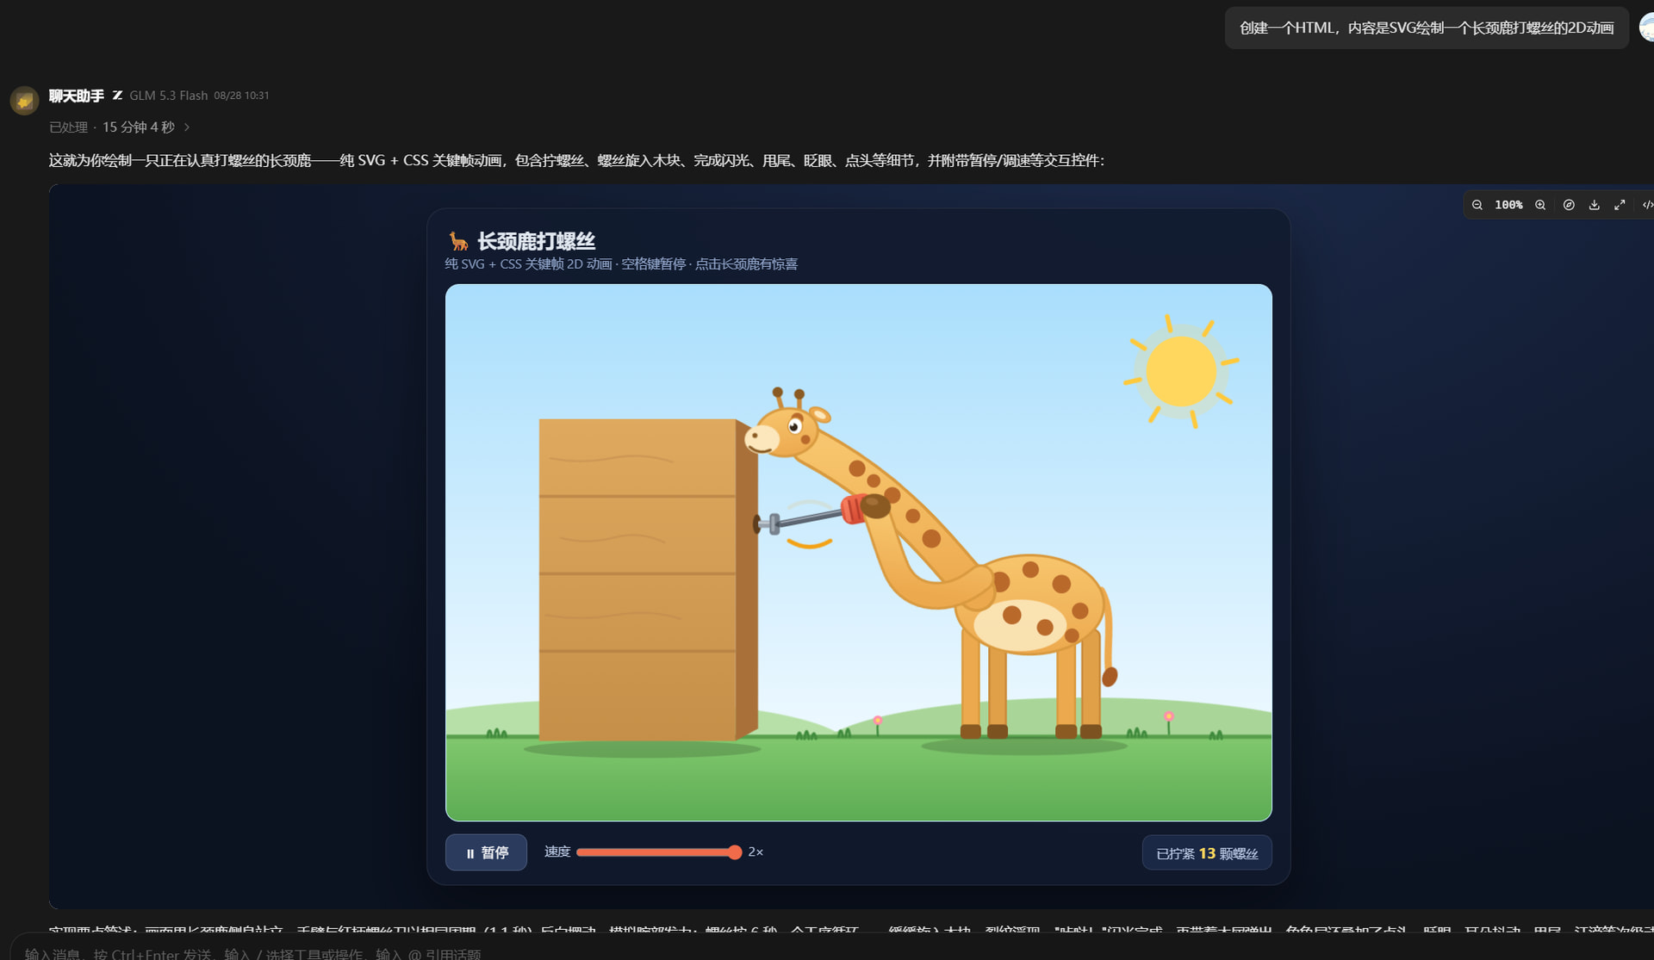Download the generated HTML preview
The width and height of the screenshot is (1654, 960).
tap(1595, 205)
